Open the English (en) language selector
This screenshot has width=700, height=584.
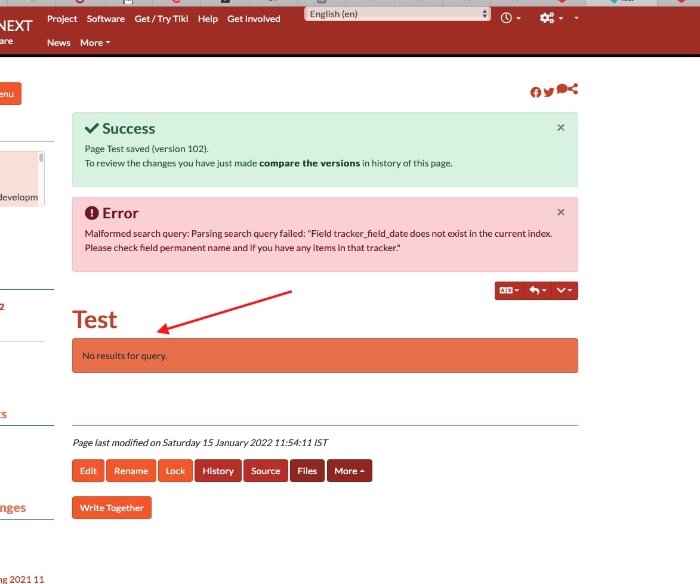(x=397, y=14)
